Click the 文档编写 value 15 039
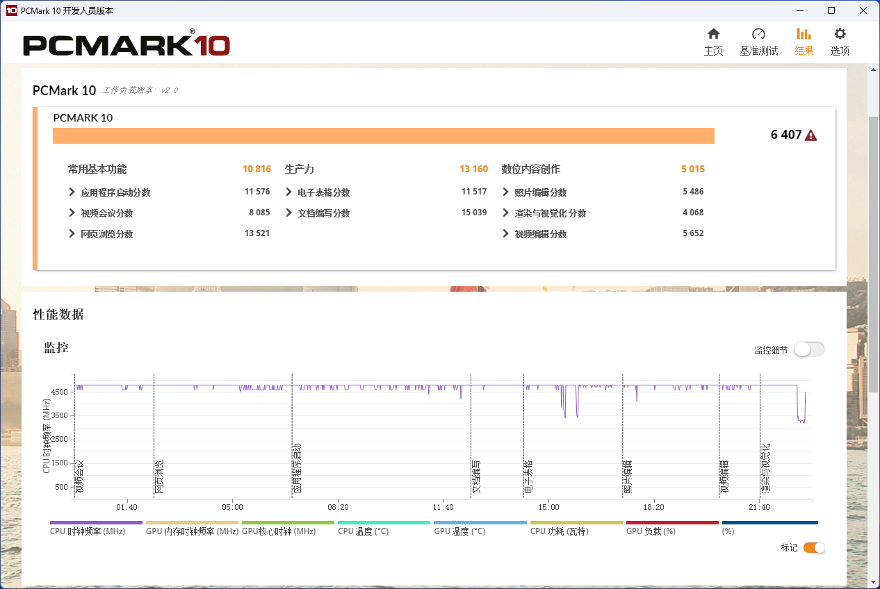The width and height of the screenshot is (880, 589). [x=473, y=213]
